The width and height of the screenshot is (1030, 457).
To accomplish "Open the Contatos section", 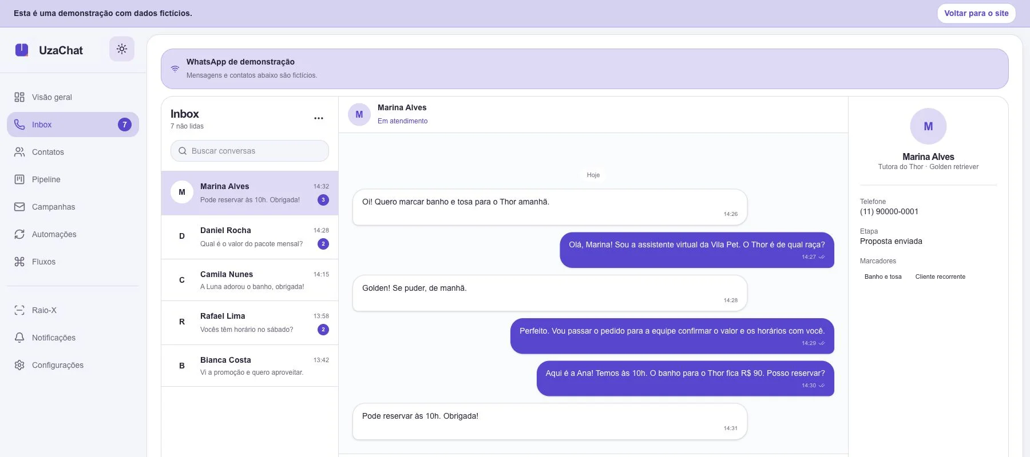I will coord(73,152).
